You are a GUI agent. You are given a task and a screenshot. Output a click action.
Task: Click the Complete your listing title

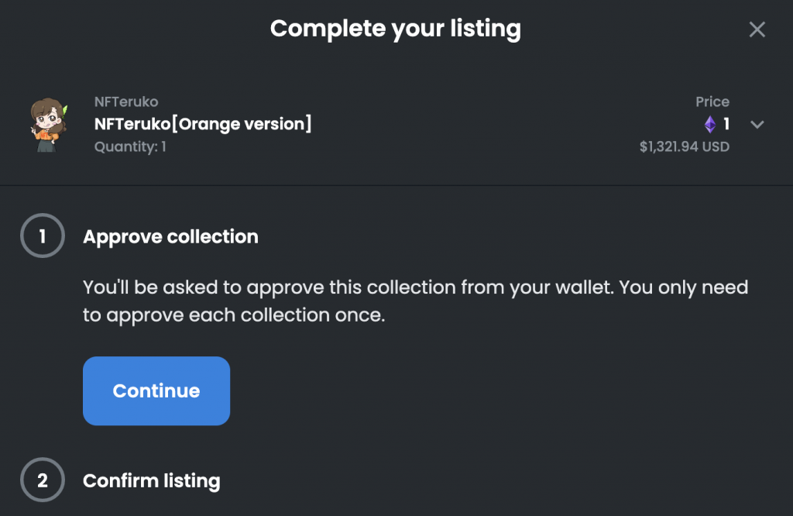[395, 29]
